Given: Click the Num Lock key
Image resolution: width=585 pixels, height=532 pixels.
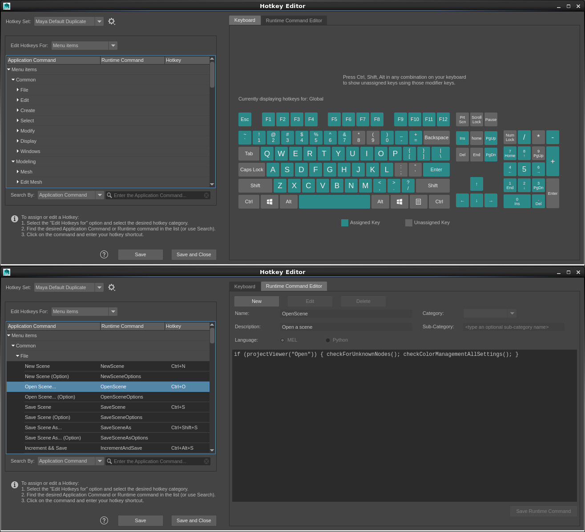Looking at the screenshot, I should tap(510, 137).
